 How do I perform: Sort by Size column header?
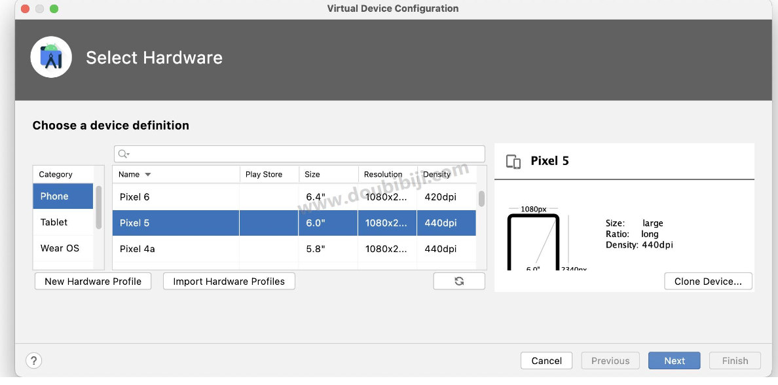329,174
